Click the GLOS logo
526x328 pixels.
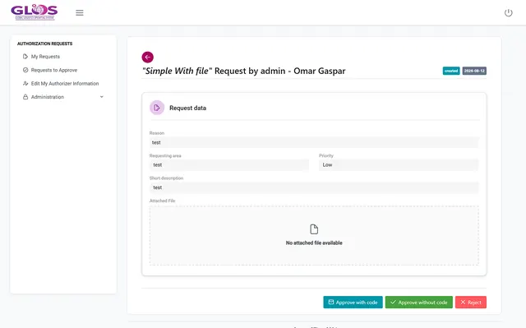point(35,12)
